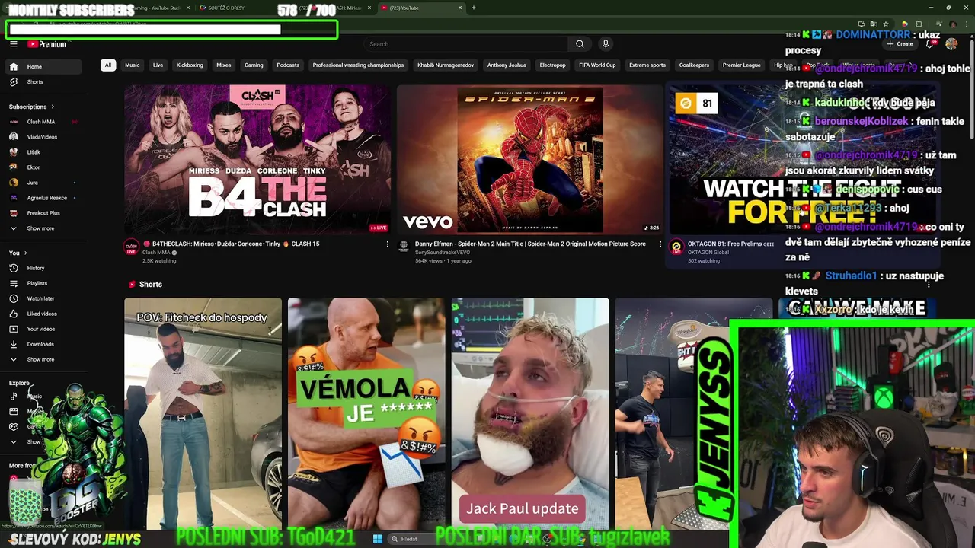Open the Jack Paul update short
975x548 pixels.
tap(530, 413)
